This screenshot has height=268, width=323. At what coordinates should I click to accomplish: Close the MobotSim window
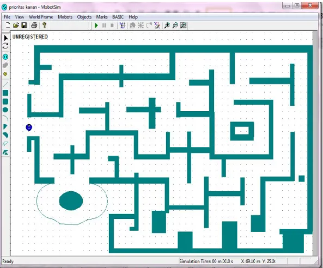[310, 5]
